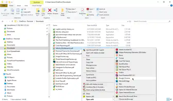The height and width of the screenshot is (101, 173).
Task: Select the Rename ribbon icon
Action: click(x=55, y=10)
